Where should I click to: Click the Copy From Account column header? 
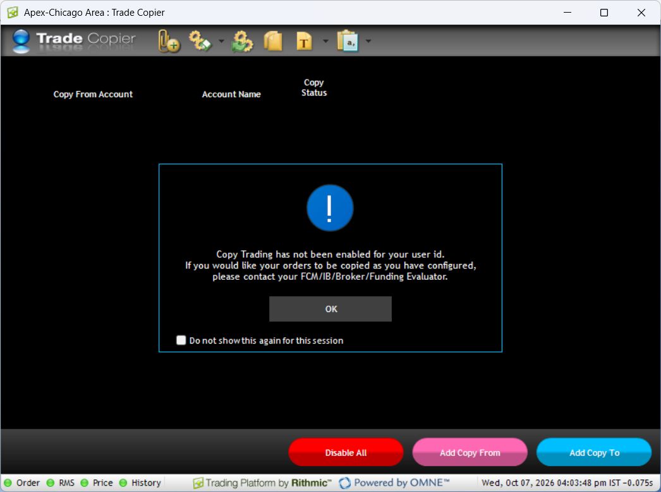[x=93, y=94]
